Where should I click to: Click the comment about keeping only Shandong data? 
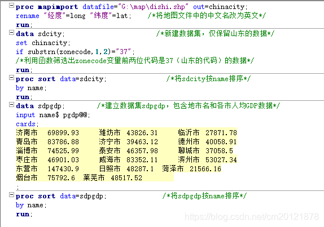[215, 33]
